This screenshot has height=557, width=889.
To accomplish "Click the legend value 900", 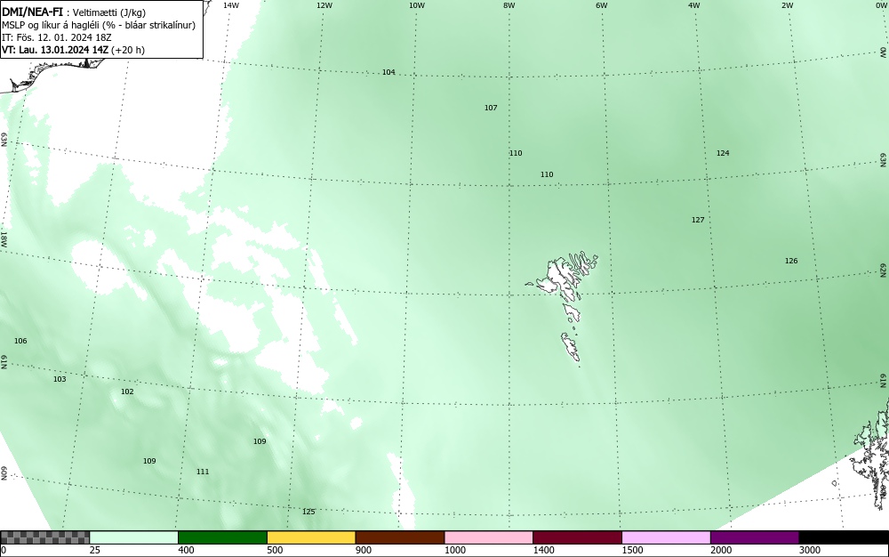I will coord(364,550).
